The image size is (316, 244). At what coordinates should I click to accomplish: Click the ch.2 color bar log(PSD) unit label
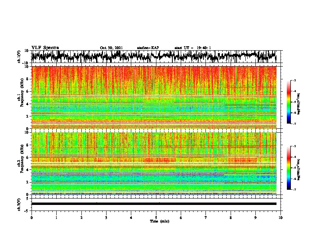(x=299, y=169)
